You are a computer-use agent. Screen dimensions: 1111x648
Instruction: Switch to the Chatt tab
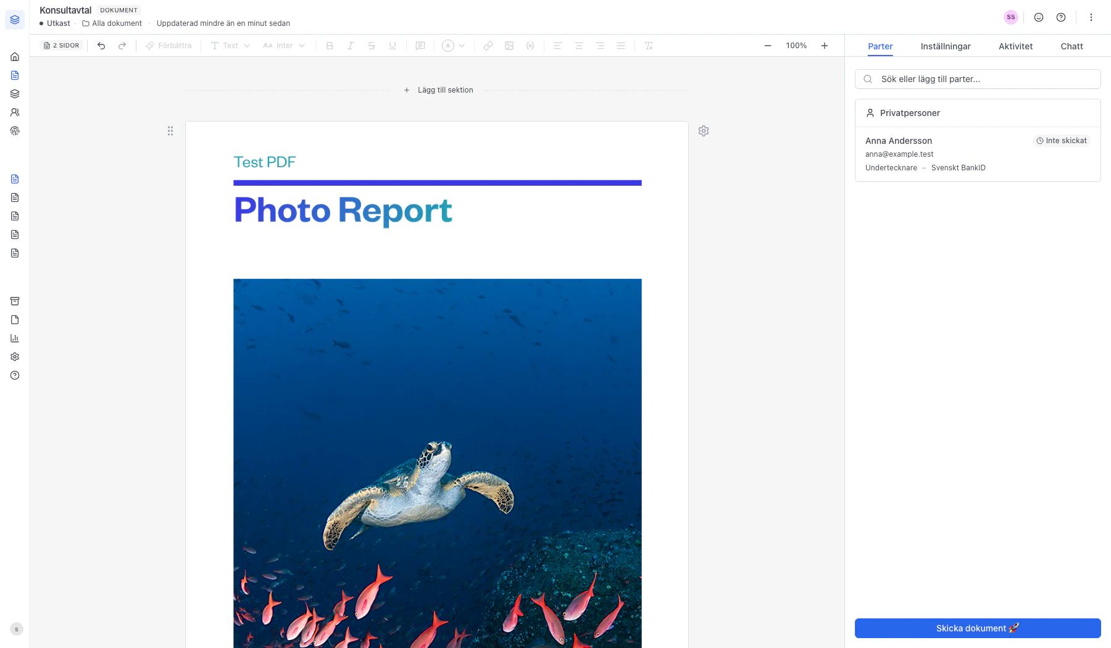(1072, 46)
